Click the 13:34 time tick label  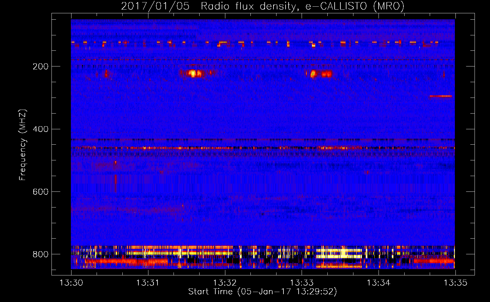coord(379,283)
